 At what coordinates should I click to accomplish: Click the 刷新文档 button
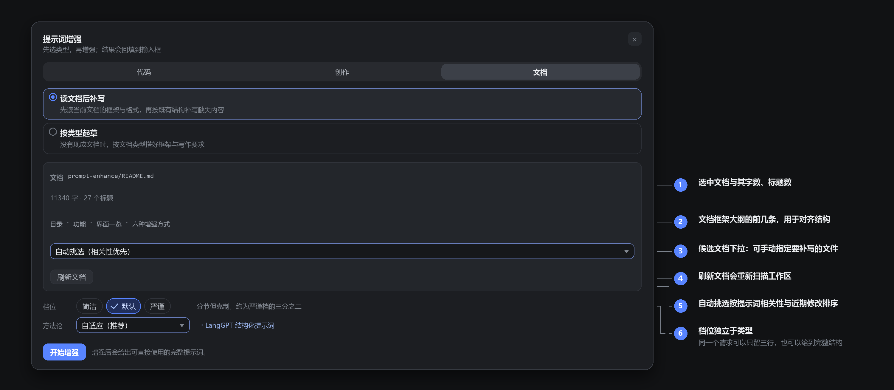point(72,277)
